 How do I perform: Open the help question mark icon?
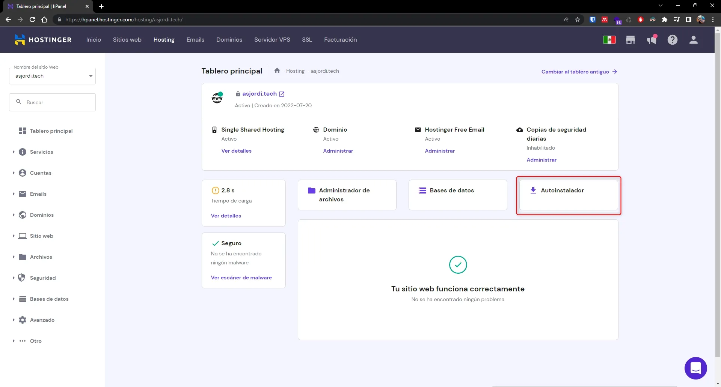click(x=672, y=40)
